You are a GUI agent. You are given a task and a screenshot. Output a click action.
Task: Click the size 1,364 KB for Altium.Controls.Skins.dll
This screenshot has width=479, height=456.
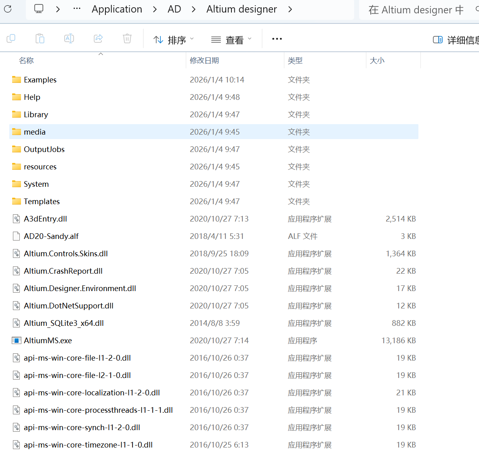pyautogui.click(x=401, y=254)
